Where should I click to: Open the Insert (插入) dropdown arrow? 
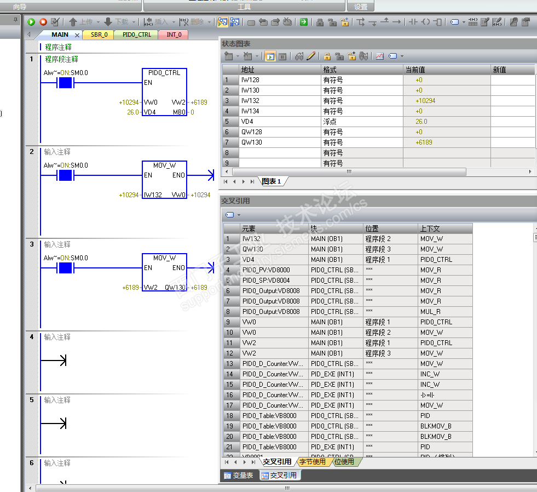coord(174,22)
